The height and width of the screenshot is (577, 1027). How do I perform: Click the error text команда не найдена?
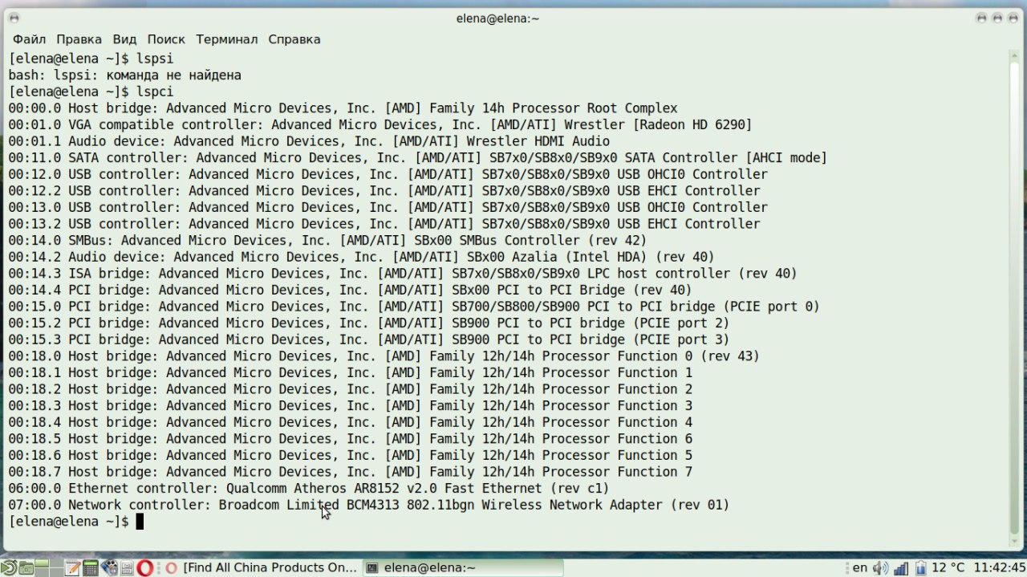tap(174, 75)
